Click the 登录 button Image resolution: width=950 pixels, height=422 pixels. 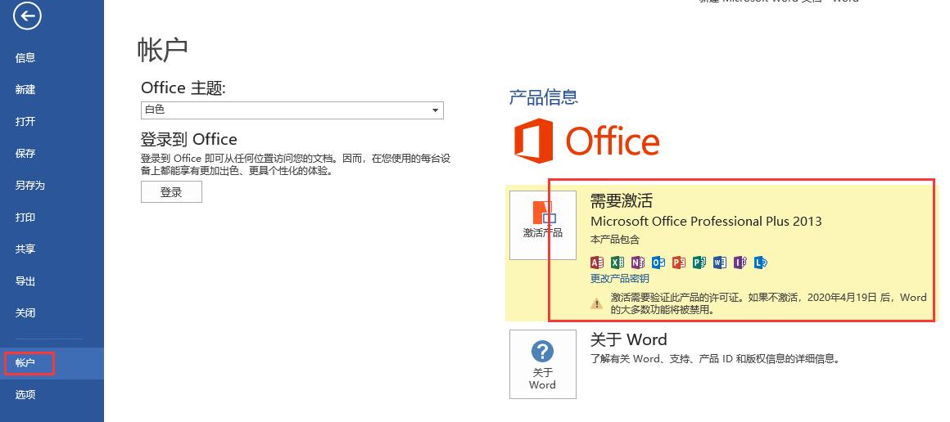(x=171, y=192)
